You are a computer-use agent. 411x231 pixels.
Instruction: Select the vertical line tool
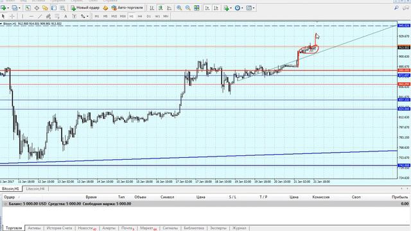click(x=22, y=16)
